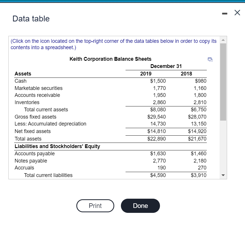The image size is (245, 225).
Task: Click the scrollbar up arrow
Action: [x=223, y=40]
